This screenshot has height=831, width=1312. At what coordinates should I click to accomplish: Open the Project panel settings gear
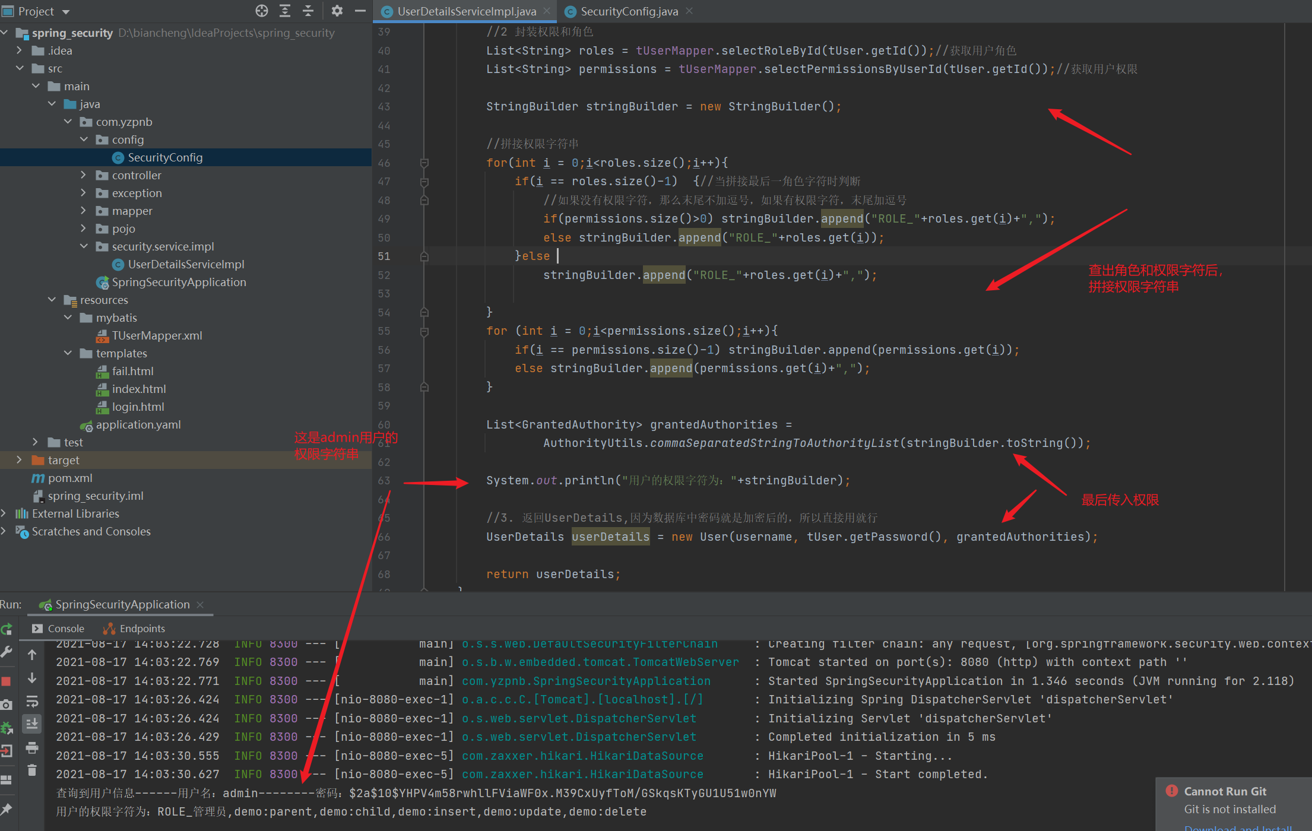[337, 11]
